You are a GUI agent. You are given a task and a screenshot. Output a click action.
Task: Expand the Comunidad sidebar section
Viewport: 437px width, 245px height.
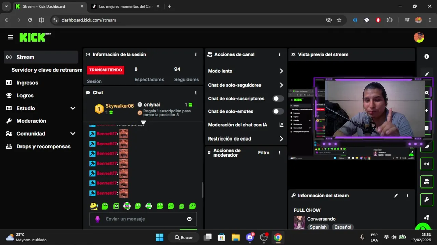coord(73,134)
